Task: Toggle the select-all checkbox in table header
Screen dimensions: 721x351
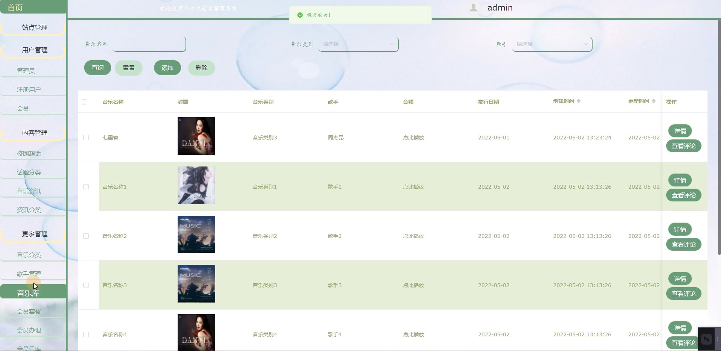Action: [84, 102]
